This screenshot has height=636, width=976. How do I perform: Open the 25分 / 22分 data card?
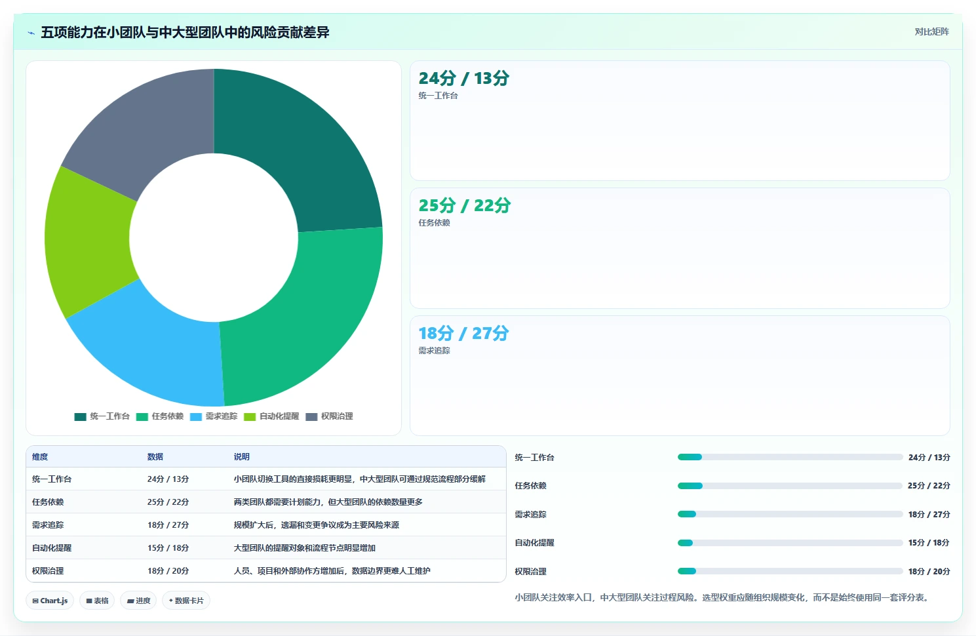[x=680, y=248]
